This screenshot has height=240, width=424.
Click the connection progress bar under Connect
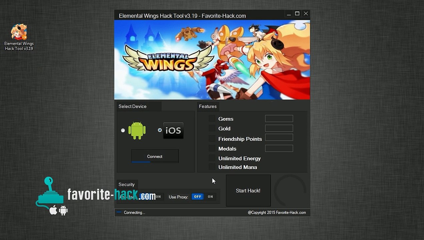pos(155,162)
